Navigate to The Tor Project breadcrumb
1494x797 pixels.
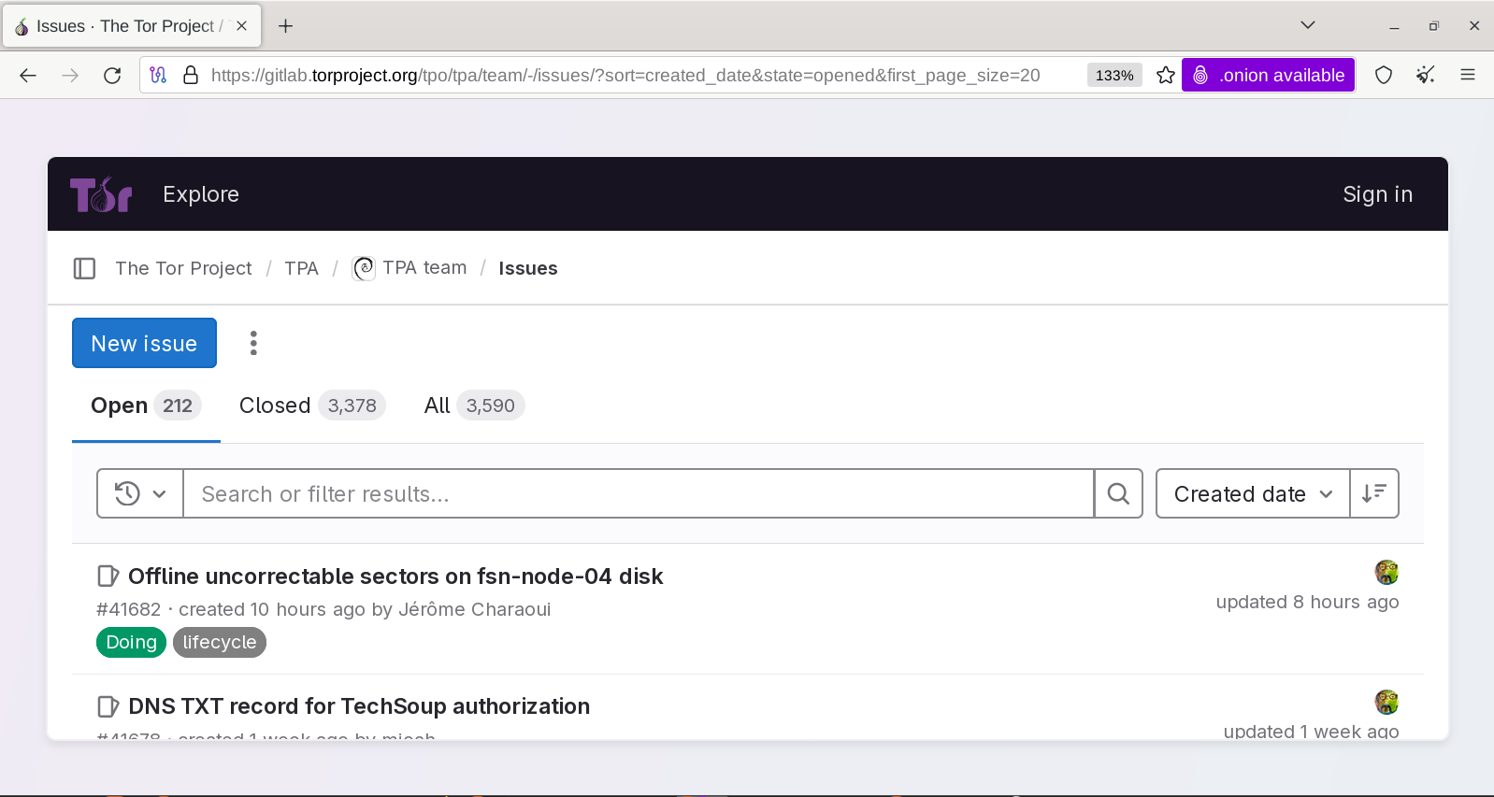(x=183, y=268)
